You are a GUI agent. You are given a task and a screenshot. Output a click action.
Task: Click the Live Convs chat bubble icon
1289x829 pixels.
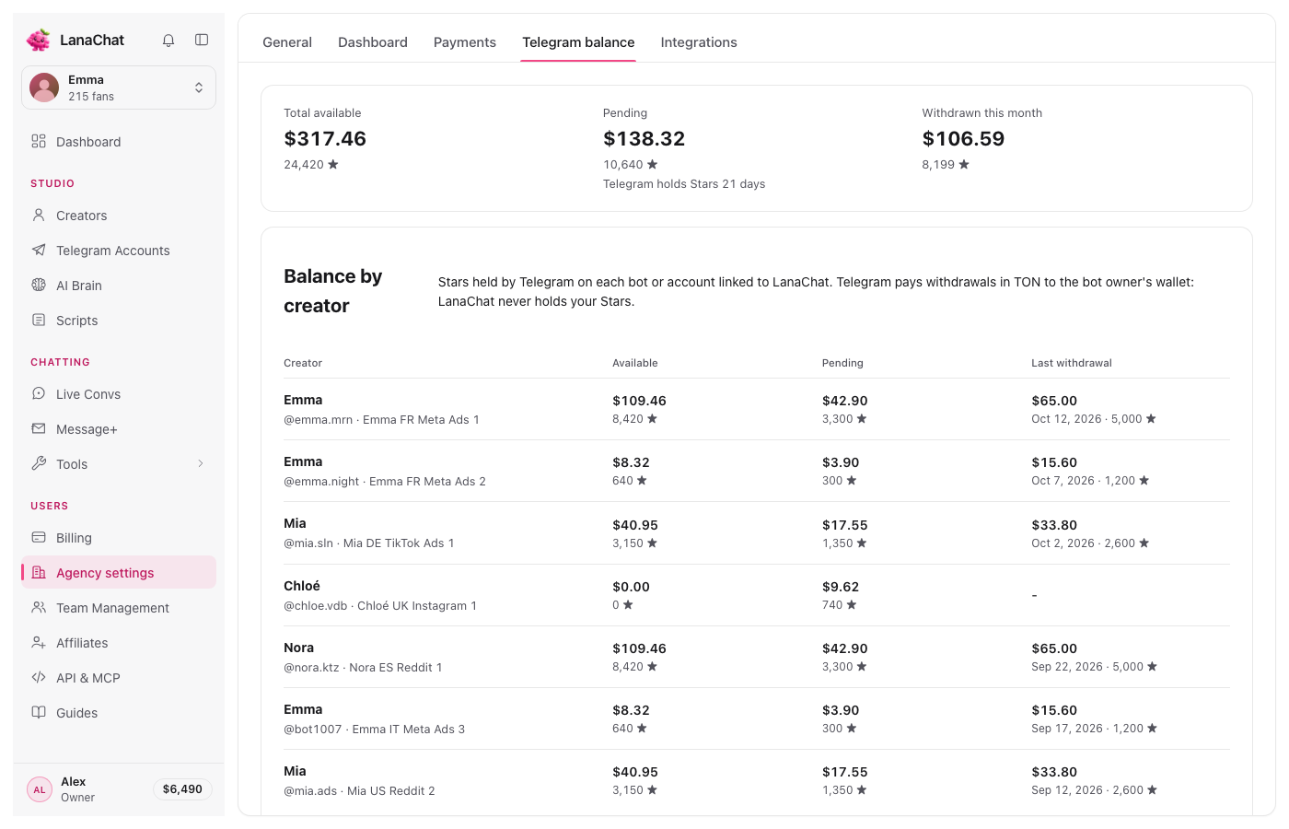(x=39, y=393)
